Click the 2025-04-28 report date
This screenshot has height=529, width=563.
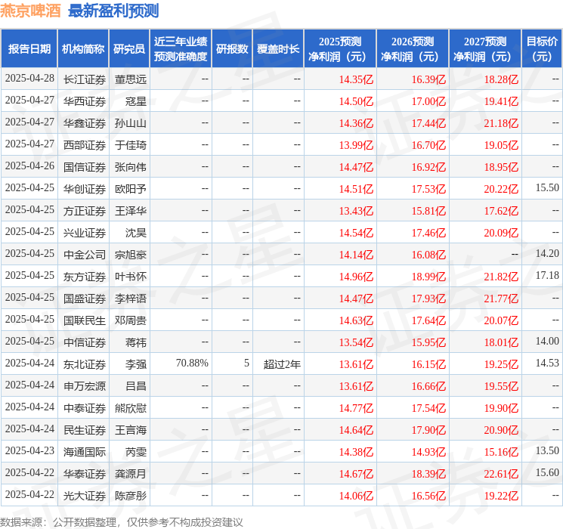(29, 79)
